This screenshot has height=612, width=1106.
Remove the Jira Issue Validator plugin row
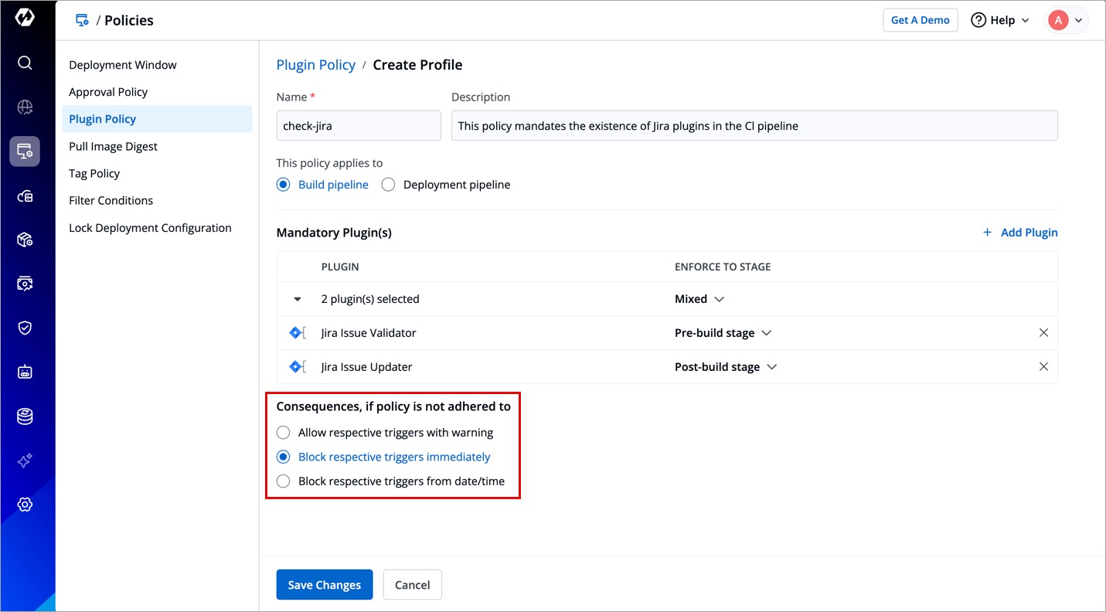point(1043,333)
